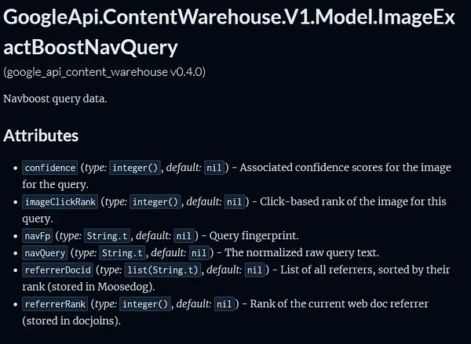Click the 'Navboost query data.' description

55,99
